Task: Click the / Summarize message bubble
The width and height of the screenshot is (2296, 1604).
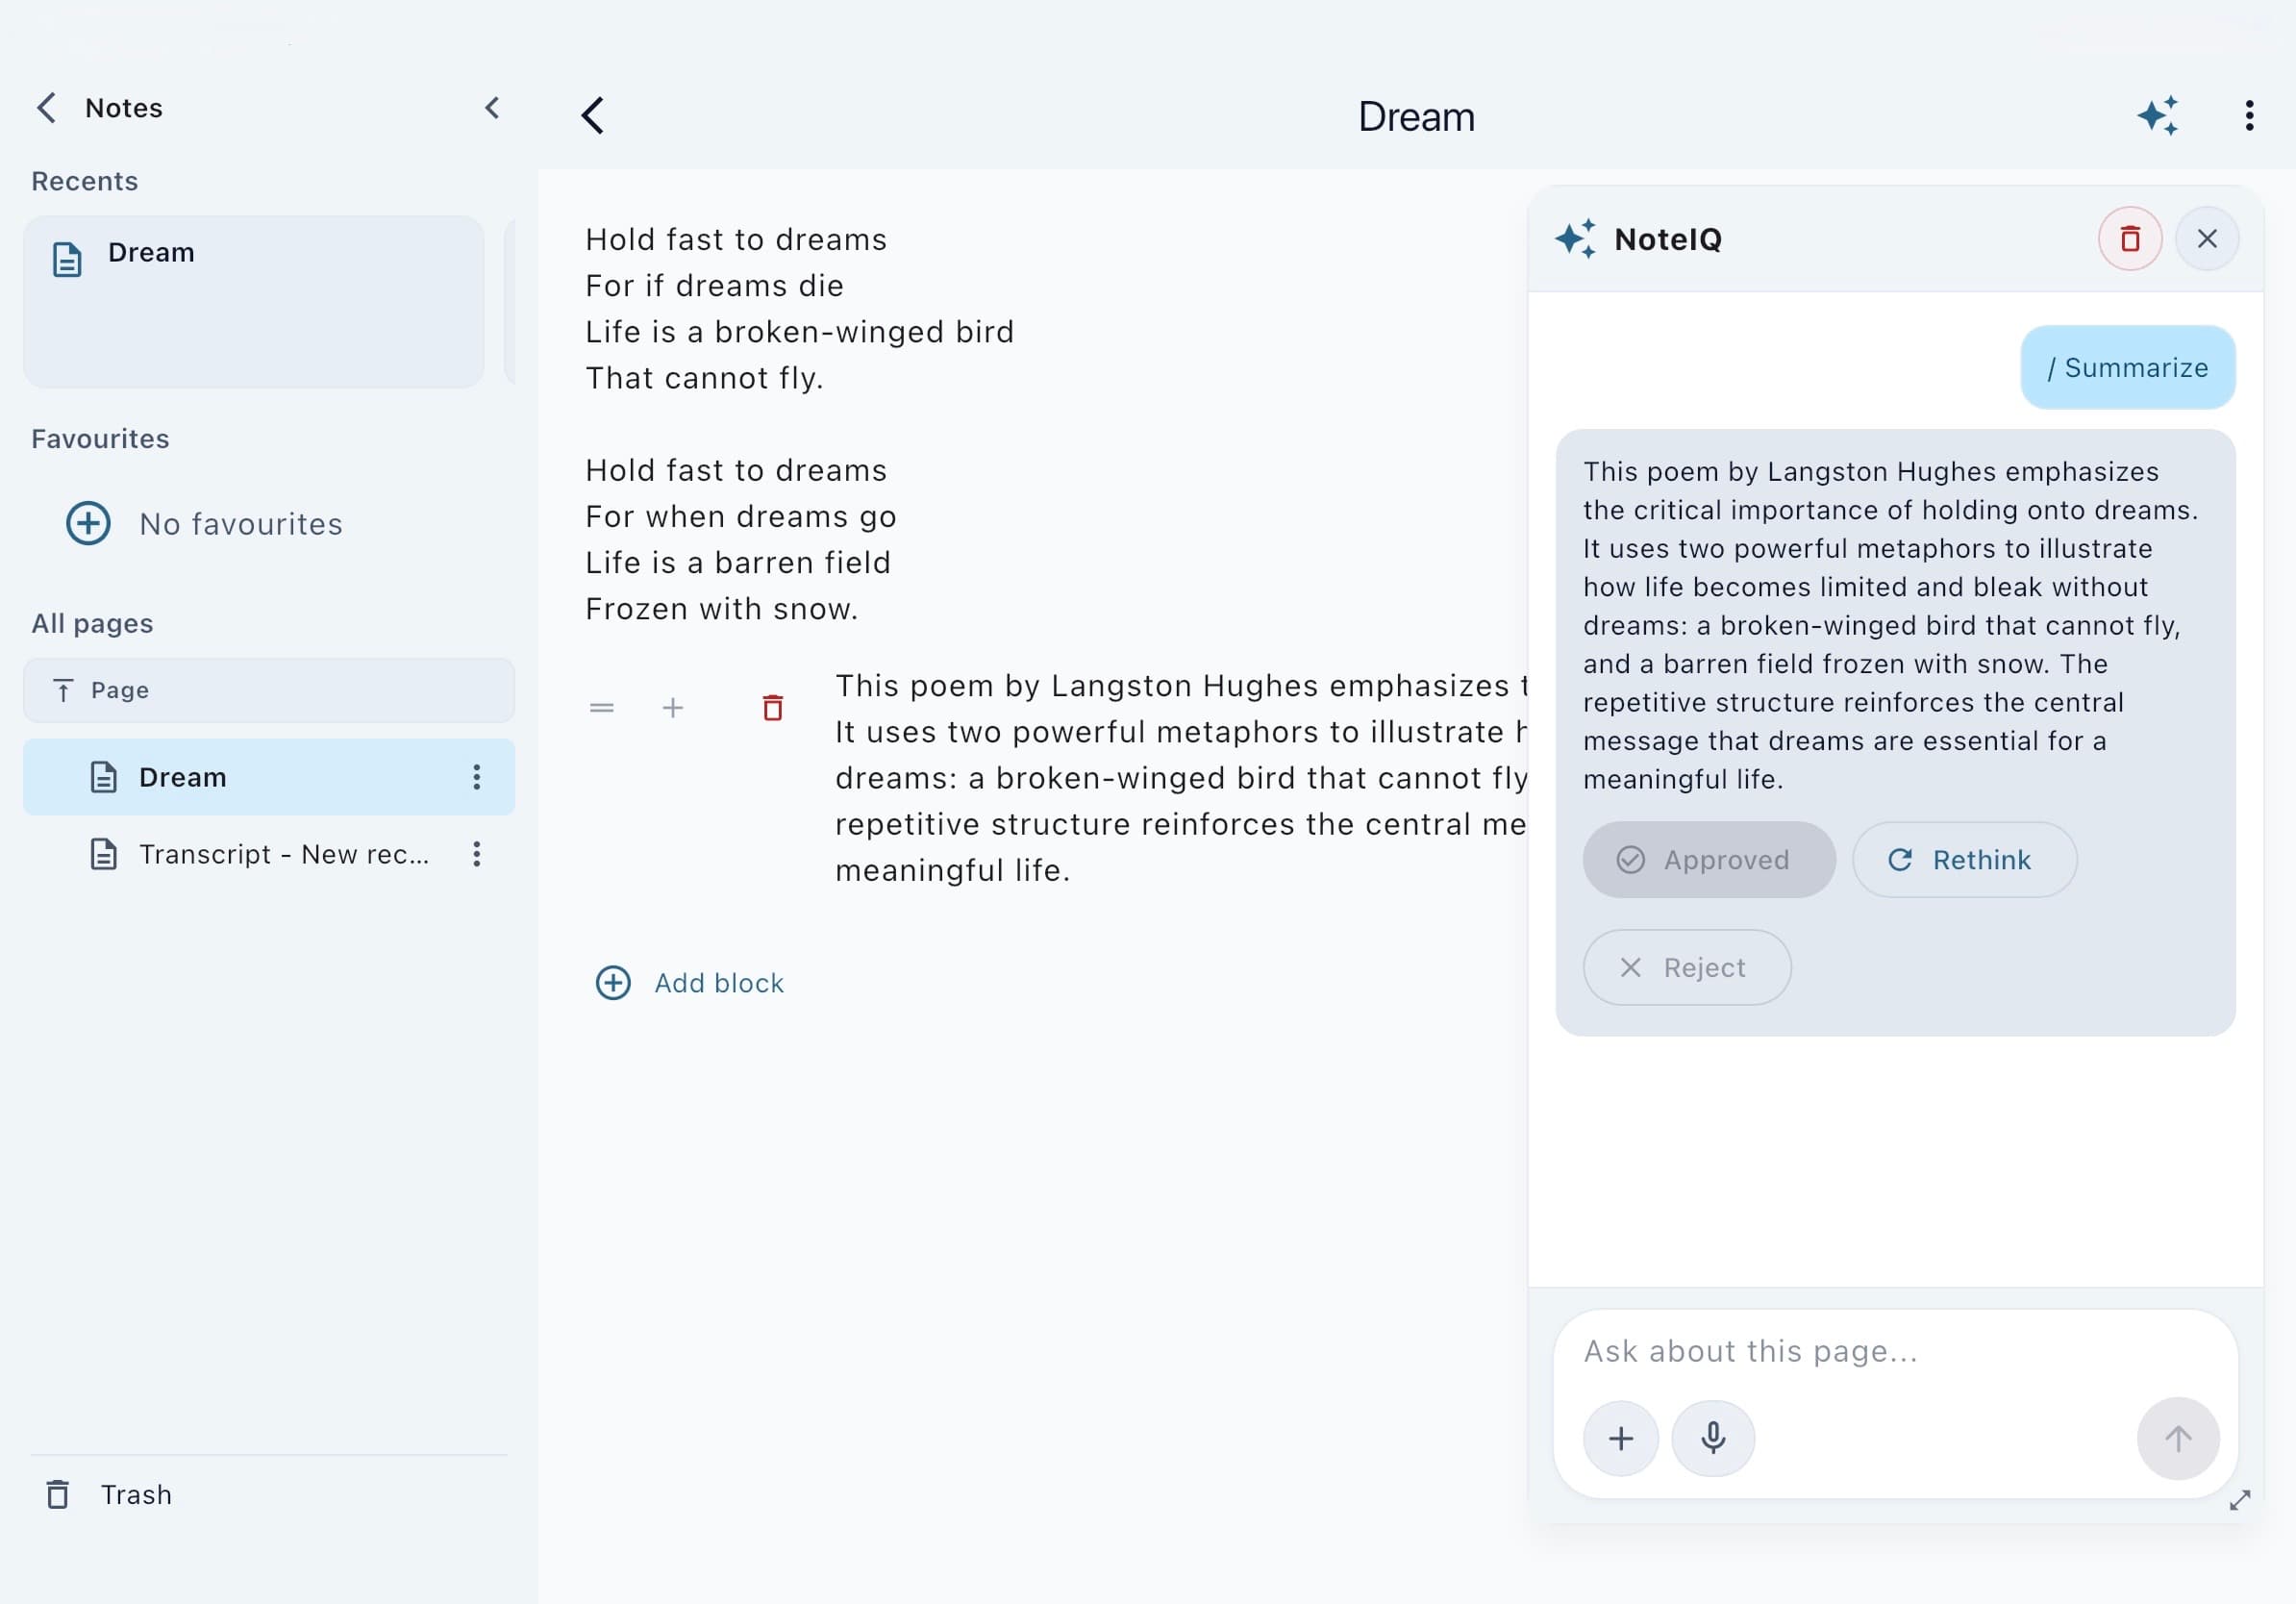Action: [2128, 367]
